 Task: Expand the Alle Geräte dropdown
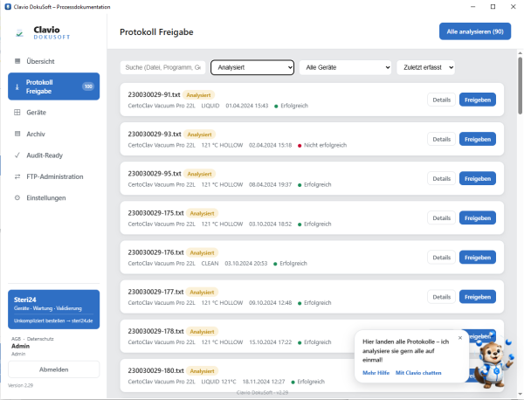pyautogui.click(x=345, y=67)
